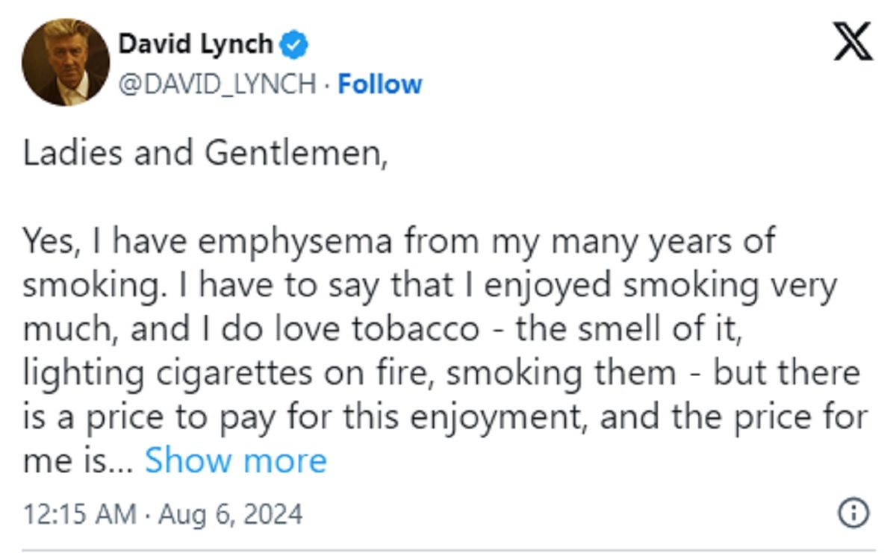Click the truncated text "me is..."

pos(78,461)
